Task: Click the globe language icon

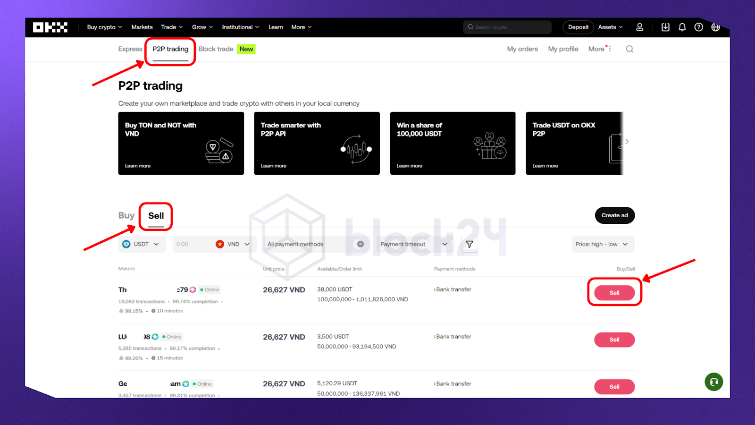Action: click(x=715, y=27)
